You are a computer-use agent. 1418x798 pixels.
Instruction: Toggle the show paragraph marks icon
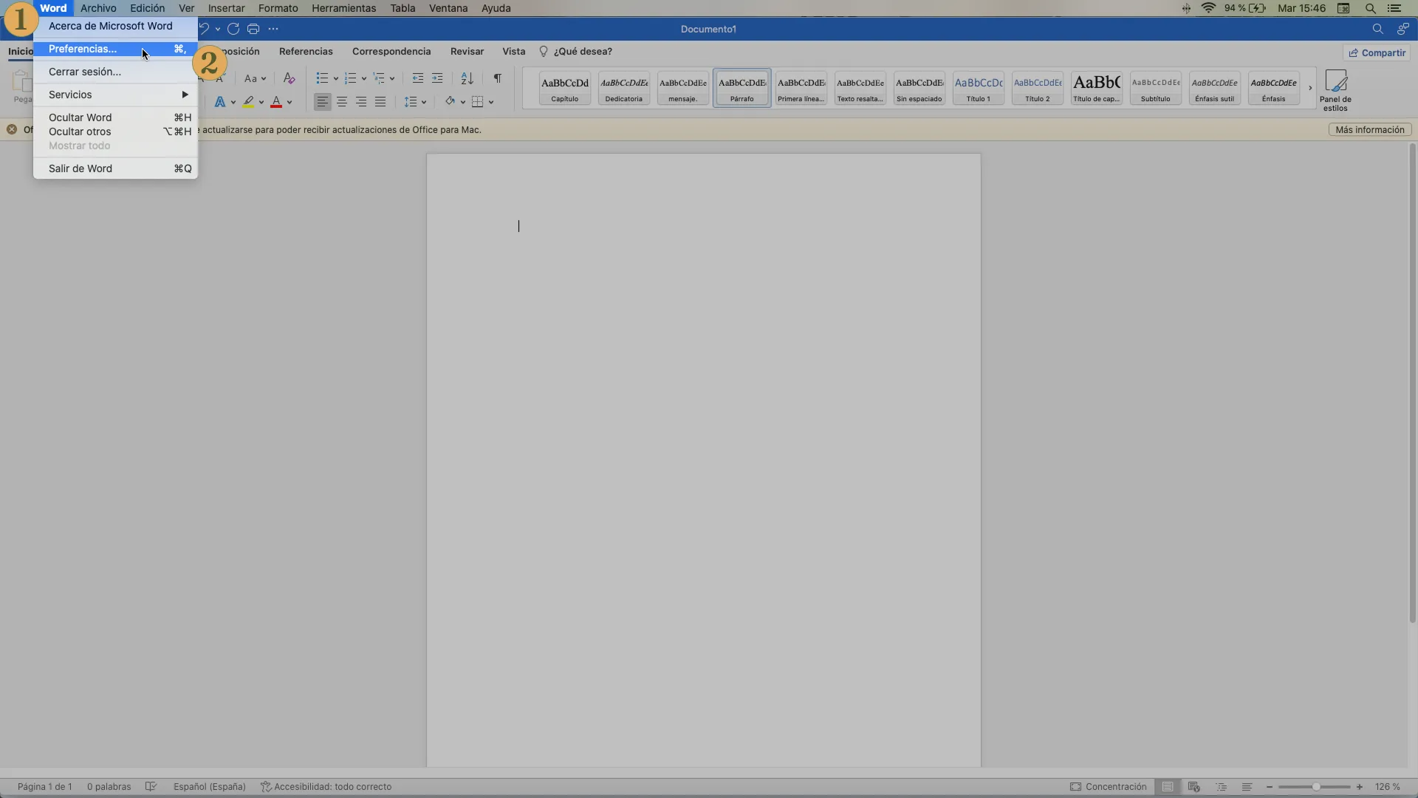[498, 78]
